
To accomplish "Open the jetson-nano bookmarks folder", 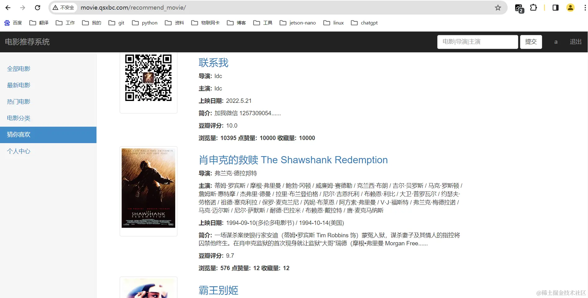I will coord(297,23).
